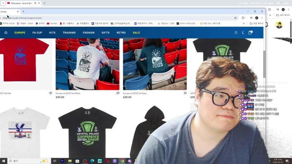Screen dimensions: 292x164
Task: Open the navy tee stadium photo
Action: click(x=155, y=64)
